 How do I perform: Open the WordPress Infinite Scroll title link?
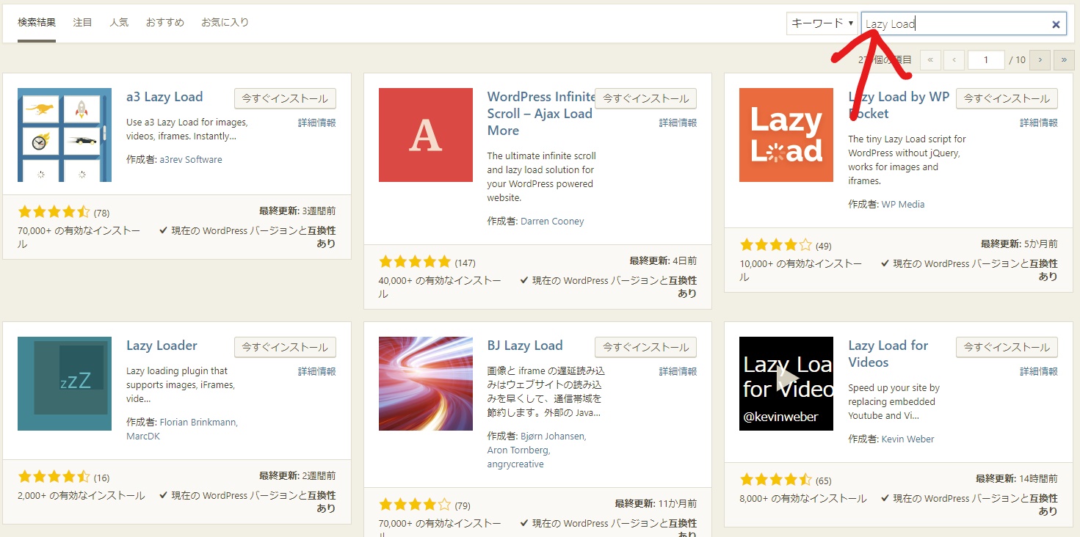(x=541, y=114)
